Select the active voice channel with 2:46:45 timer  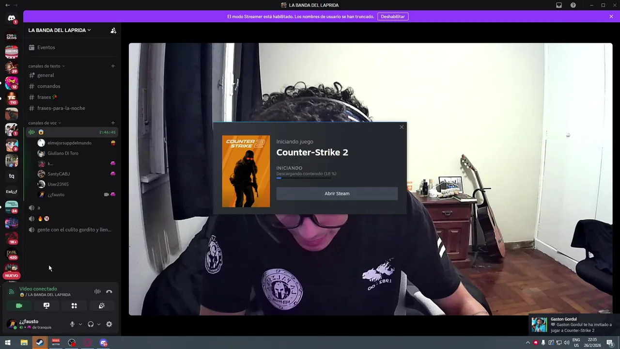72,132
